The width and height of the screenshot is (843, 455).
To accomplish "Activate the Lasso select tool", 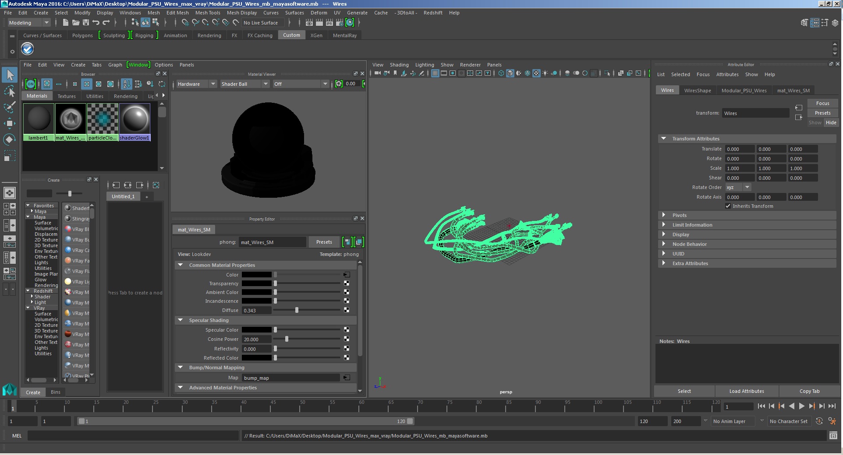I will [x=10, y=91].
